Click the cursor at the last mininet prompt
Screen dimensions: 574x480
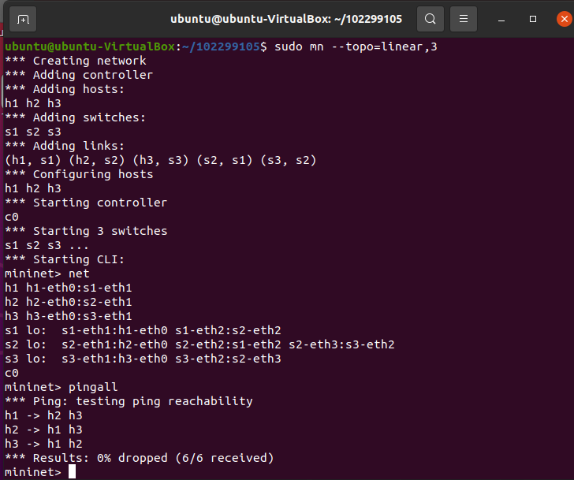(72, 472)
